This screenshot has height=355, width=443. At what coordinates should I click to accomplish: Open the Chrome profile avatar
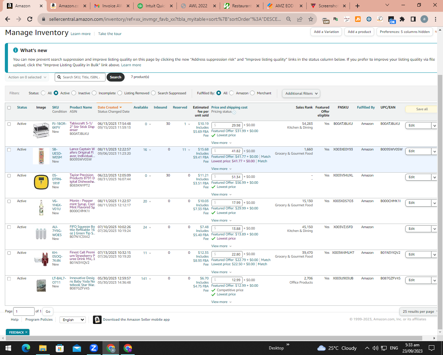pos(424,19)
